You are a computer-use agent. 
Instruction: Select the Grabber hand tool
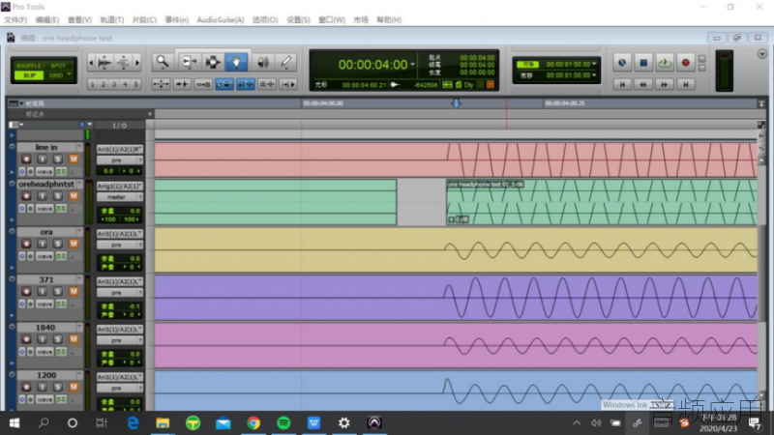click(x=236, y=62)
